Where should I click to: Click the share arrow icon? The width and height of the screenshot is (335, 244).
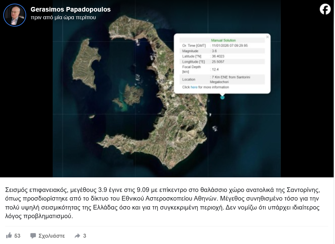78,236
